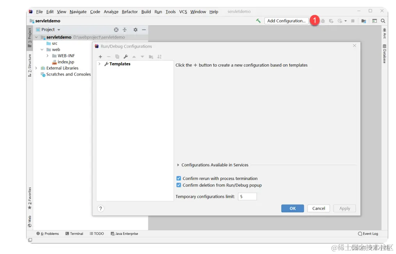Click the 2: Favorites side tab
This screenshot has height=254, width=396.
[x=30, y=198]
